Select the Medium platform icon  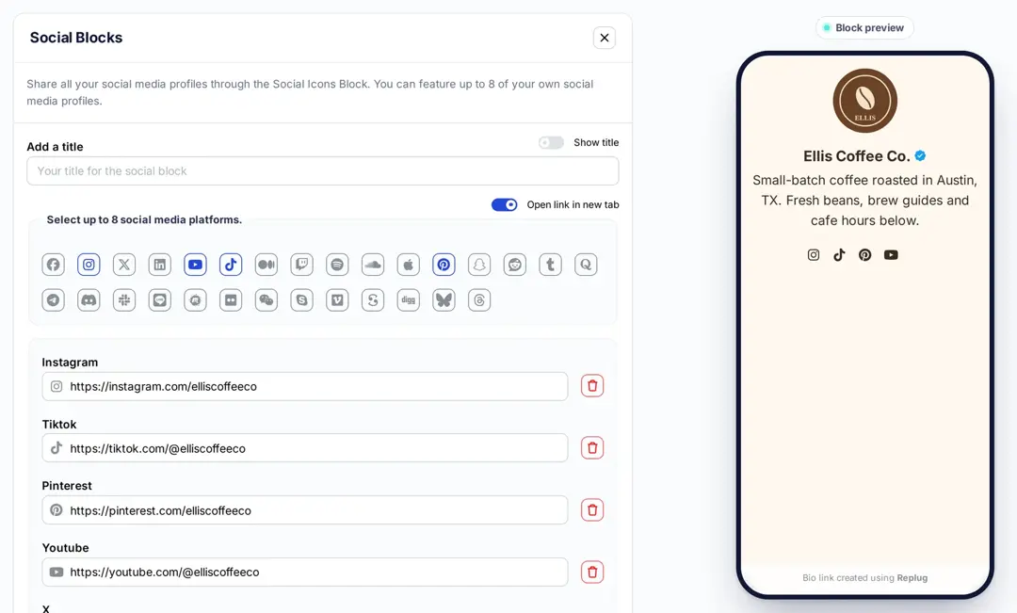tap(266, 265)
